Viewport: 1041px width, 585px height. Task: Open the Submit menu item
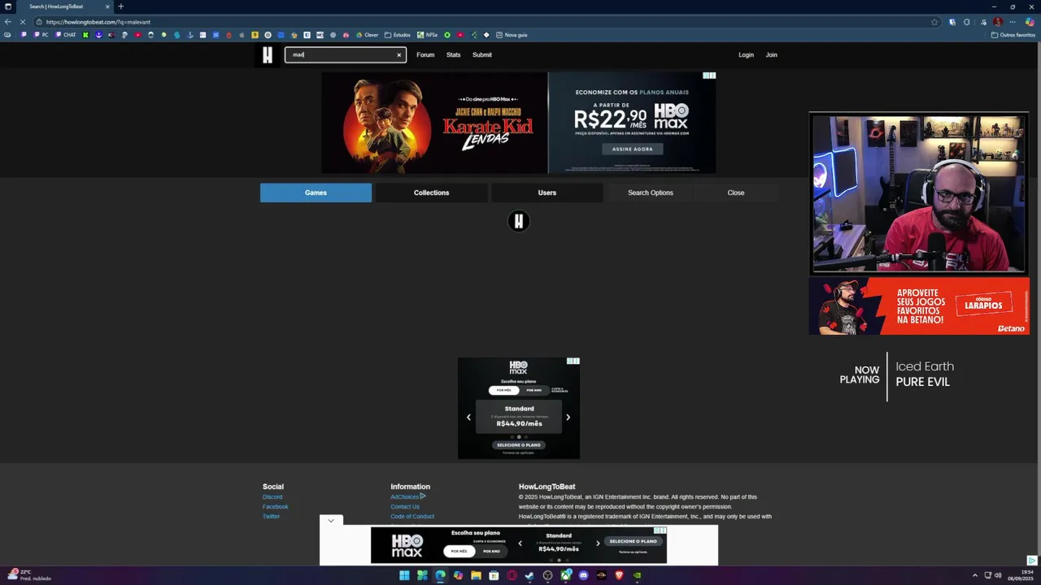(x=482, y=54)
